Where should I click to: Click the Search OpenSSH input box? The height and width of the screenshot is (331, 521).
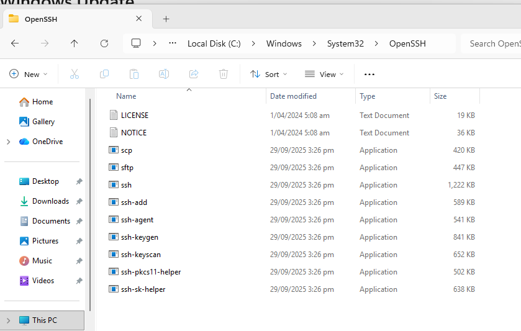pyautogui.click(x=494, y=43)
